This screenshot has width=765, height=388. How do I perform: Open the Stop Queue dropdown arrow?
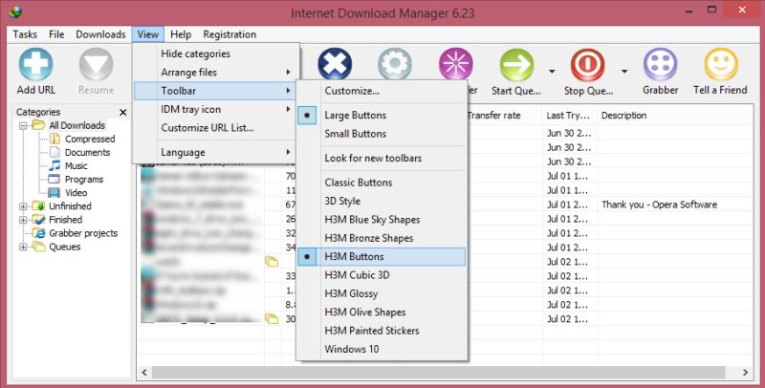click(624, 72)
